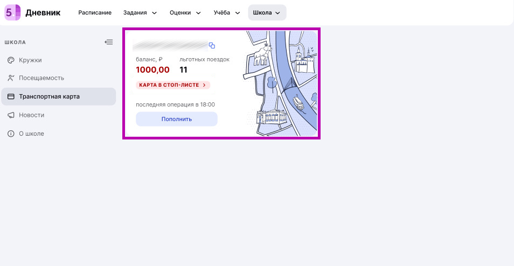Click the megaphone icon next to Новости
The image size is (514, 266).
point(11,115)
